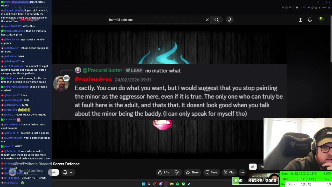Viewport: 332px width, 187px height.
Task: Click the magnifier search submit icon
Action: 216,20
